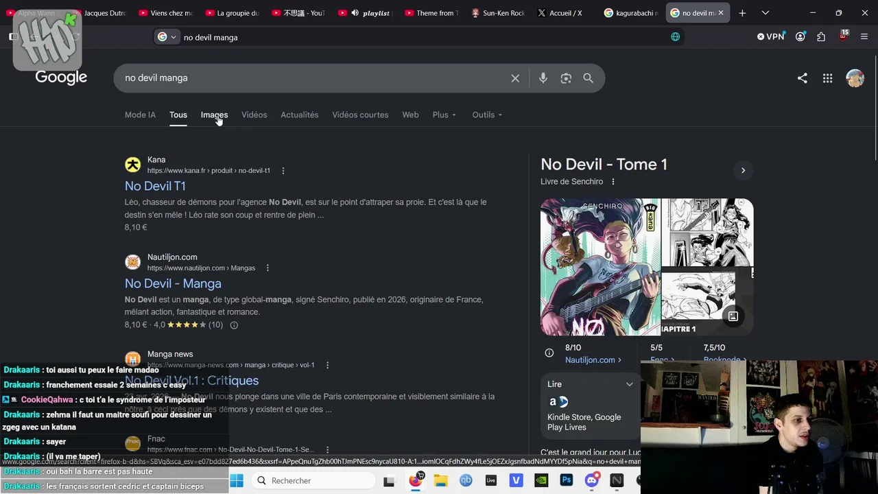Clear the Google search box
The height and width of the screenshot is (494, 878).
515,78
